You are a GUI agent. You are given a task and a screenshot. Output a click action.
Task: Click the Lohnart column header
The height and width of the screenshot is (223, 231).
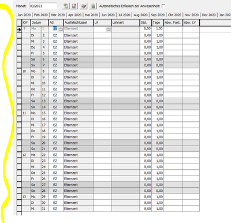(x=125, y=23)
